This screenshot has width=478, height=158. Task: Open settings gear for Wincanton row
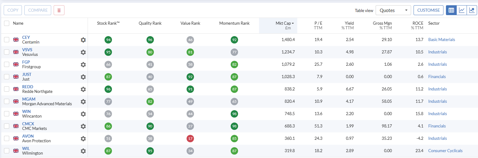tap(83, 114)
